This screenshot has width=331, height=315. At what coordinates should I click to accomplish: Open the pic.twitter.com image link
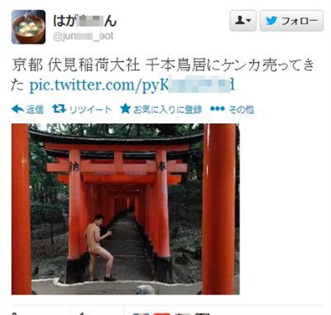132,85
